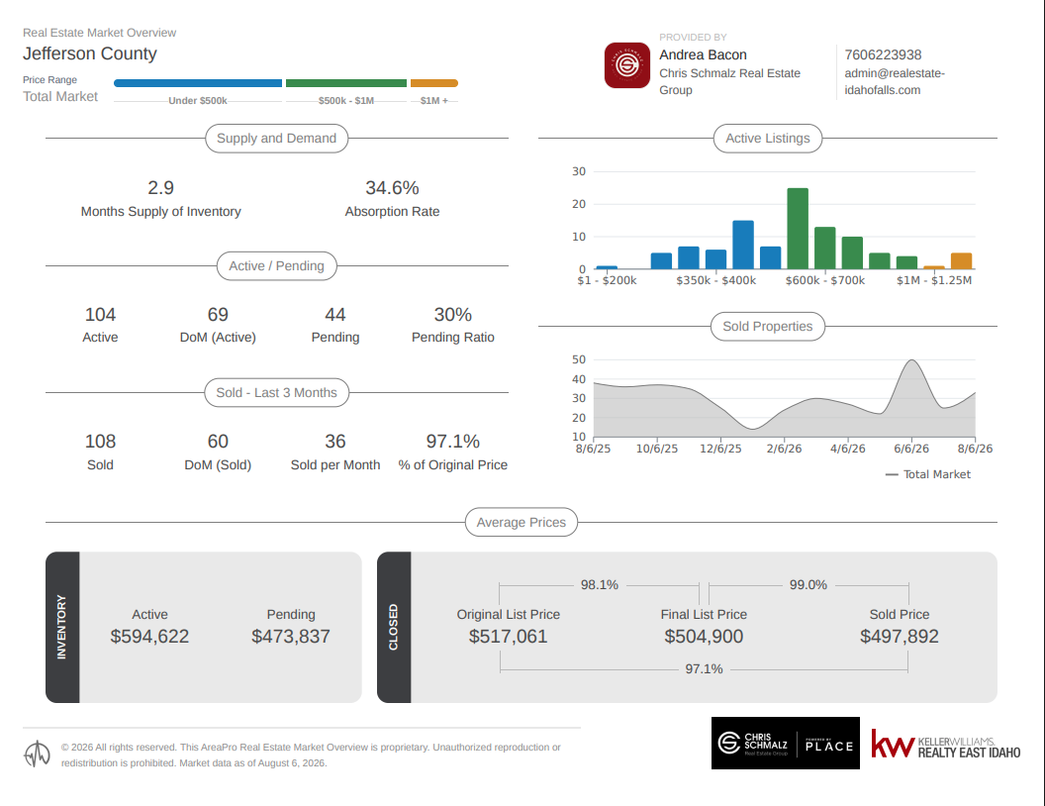Click the 36 Sold per Month value
Screen dimensions: 1045x806
(x=335, y=442)
